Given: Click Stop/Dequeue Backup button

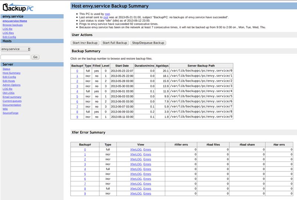Looking at the screenshot, I should tap(148, 43).
